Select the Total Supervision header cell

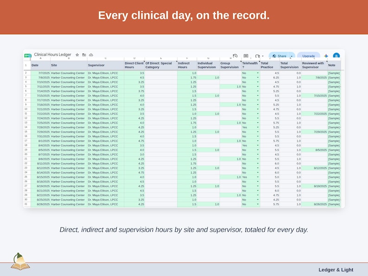pyautogui.click(x=290, y=65)
